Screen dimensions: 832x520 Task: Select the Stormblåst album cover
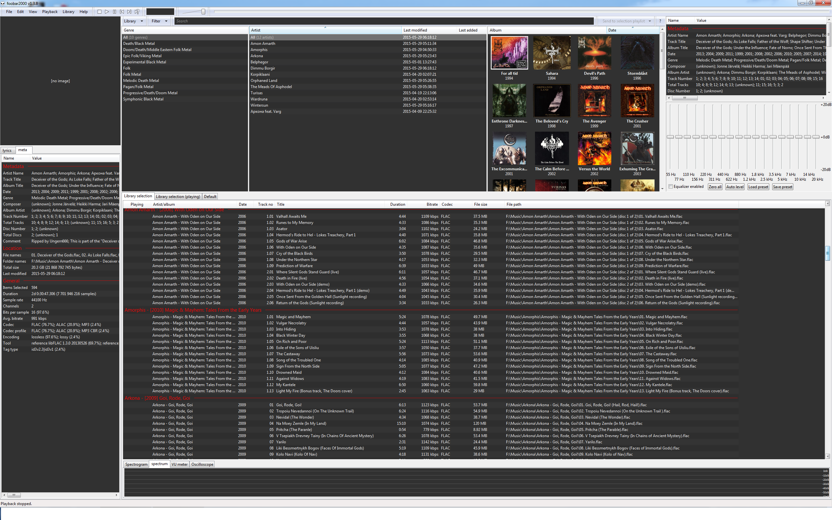pyautogui.click(x=637, y=53)
